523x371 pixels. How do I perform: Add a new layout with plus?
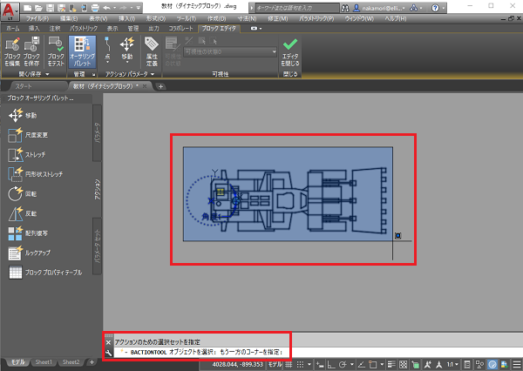92,362
